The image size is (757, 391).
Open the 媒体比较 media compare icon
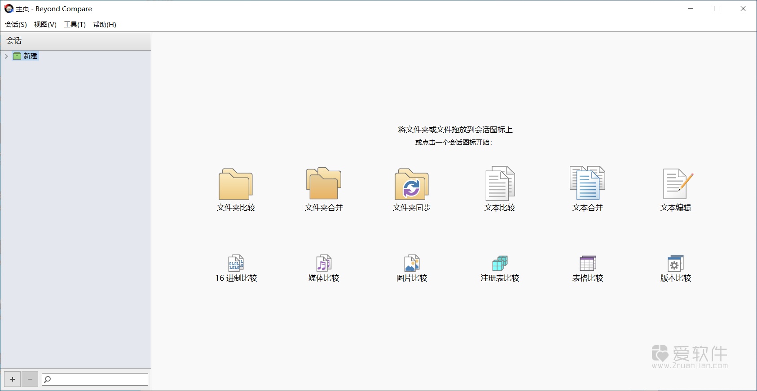point(324,263)
